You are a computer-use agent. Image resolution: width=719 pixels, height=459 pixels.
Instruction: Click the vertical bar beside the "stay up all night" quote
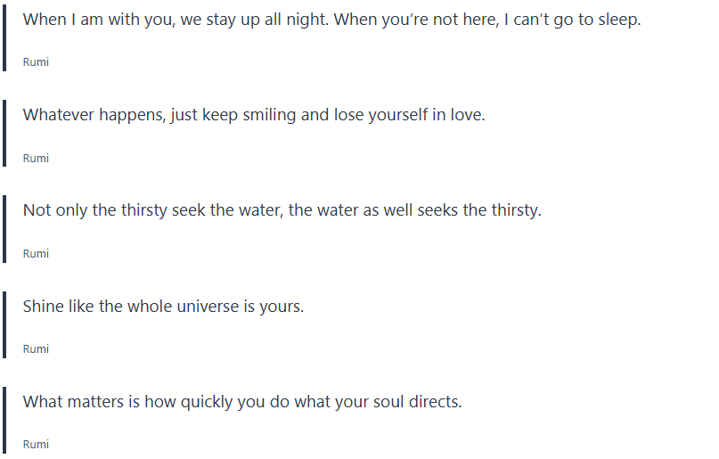[x=4, y=38]
